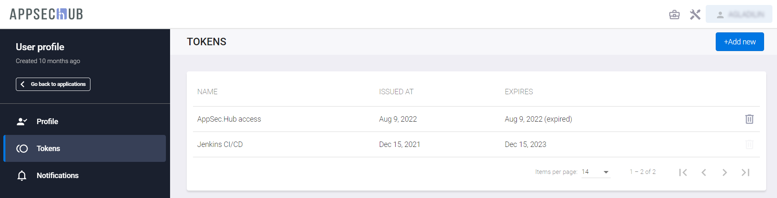Screen dimensions: 777x198
Task: Open the Profile section
Action: pyautogui.click(x=47, y=122)
